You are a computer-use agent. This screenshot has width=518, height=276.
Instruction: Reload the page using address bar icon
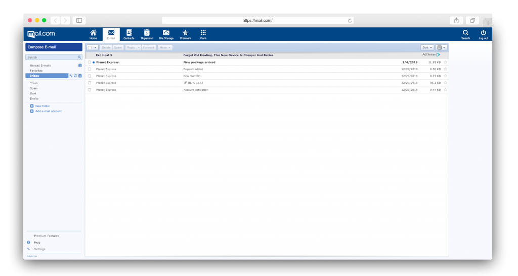point(350,20)
